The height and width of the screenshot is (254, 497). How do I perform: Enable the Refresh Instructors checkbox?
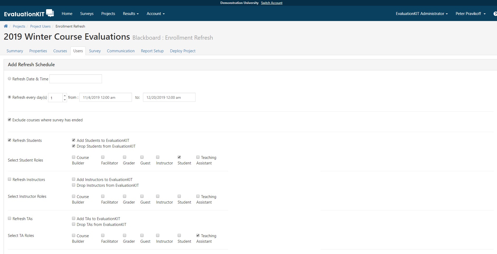pos(10,179)
